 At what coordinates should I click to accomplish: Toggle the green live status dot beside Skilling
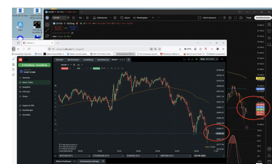click(x=81, y=23)
